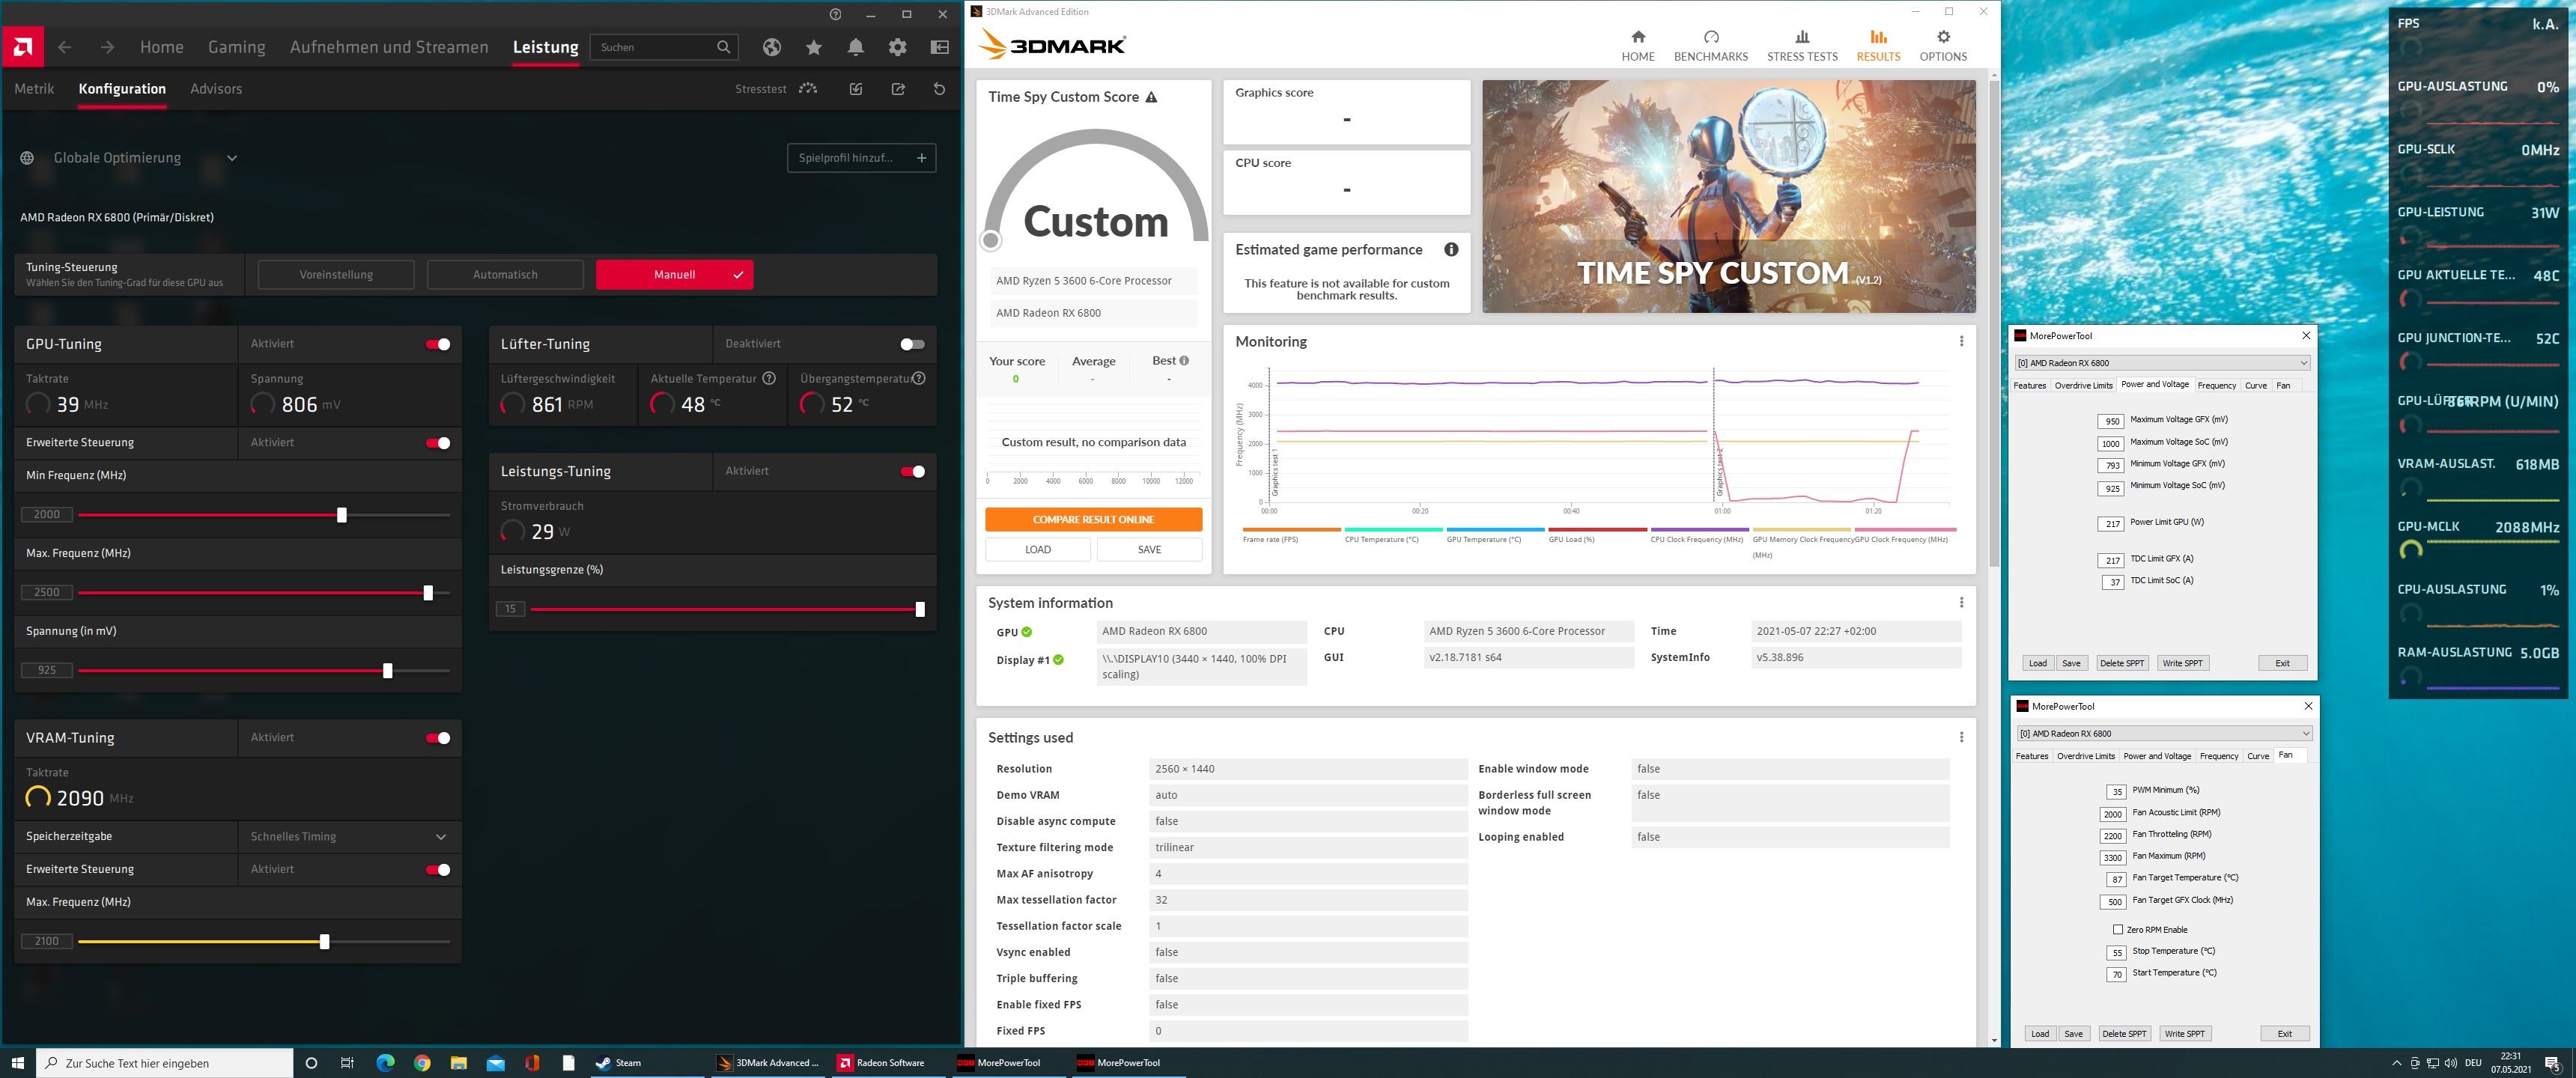Open 3DMark BENCHMARKS
This screenshot has height=1078, width=2576.
coord(1711,46)
